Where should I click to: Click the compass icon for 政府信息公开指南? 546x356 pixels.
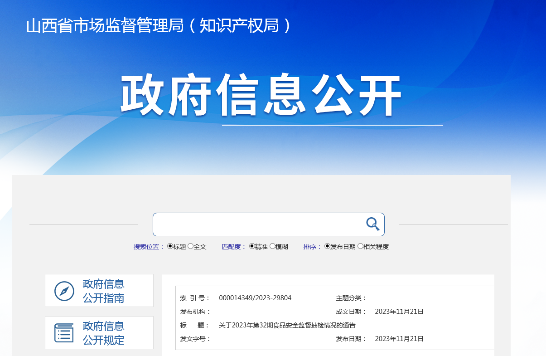click(x=64, y=291)
